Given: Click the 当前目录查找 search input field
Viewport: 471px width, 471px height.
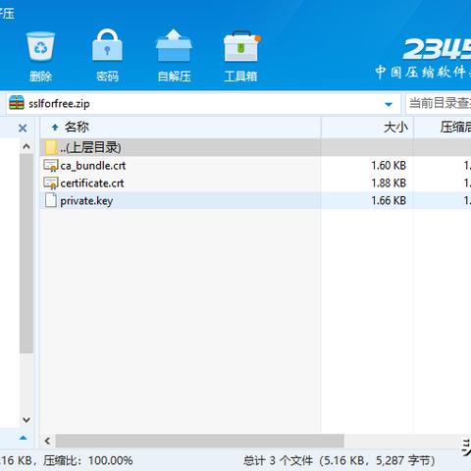Looking at the screenshot, I should click(439, 103).
